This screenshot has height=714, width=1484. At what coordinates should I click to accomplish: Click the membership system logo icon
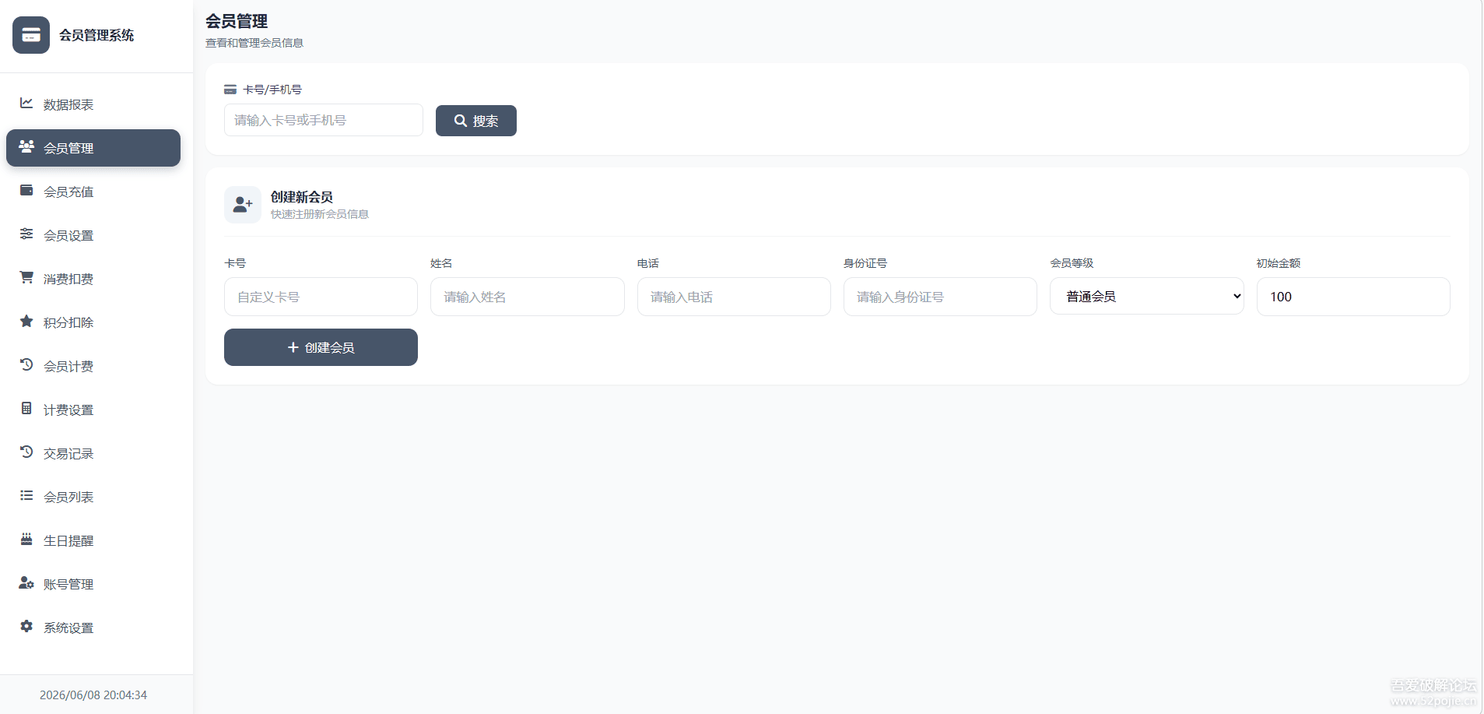[31, 35]
